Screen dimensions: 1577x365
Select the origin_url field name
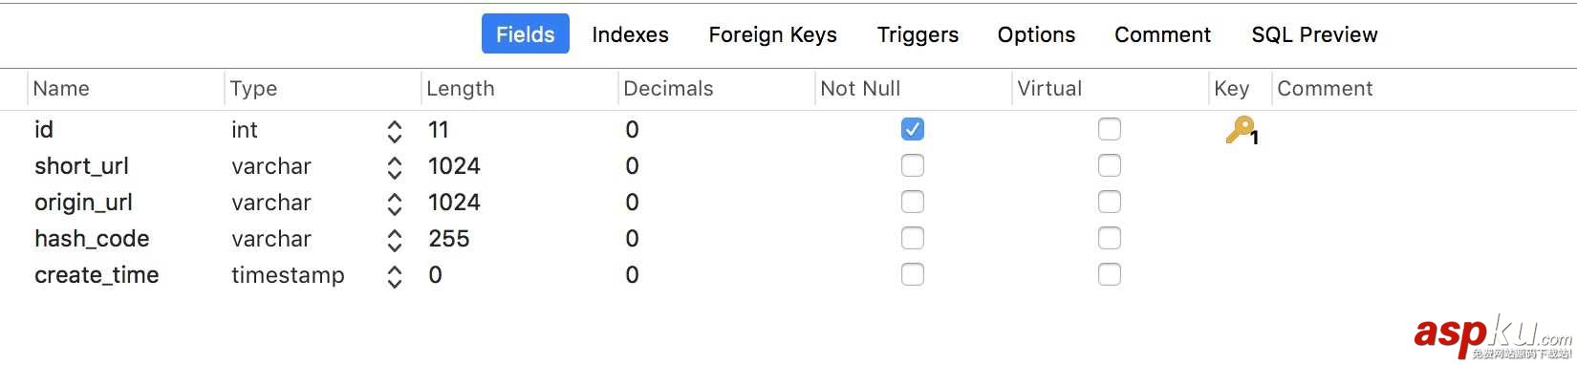[x=83, y=203]
